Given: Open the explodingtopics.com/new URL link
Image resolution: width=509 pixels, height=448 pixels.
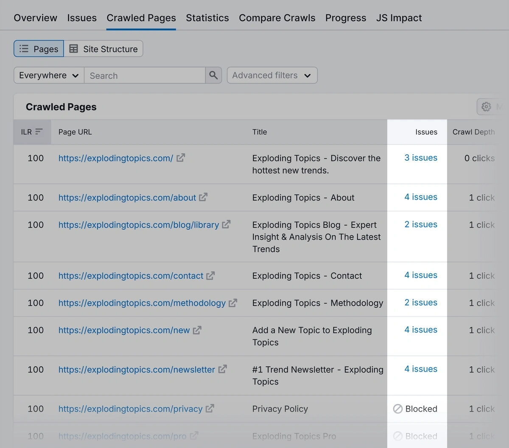Looking at the screenshot, I should tap(124, 330).
